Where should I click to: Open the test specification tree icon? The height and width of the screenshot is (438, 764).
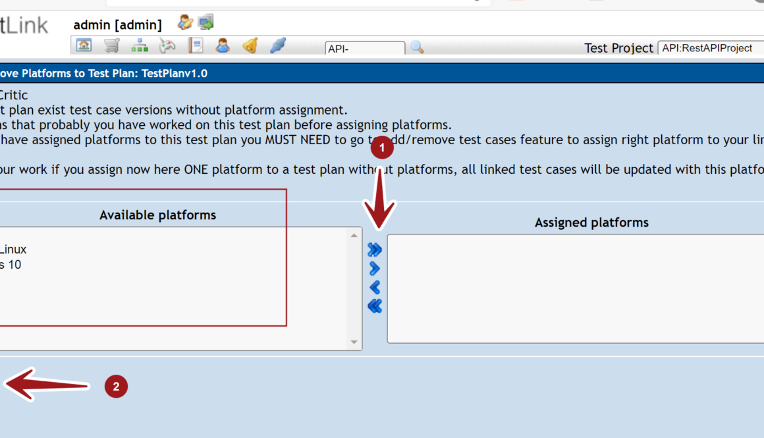click(139, 45)
